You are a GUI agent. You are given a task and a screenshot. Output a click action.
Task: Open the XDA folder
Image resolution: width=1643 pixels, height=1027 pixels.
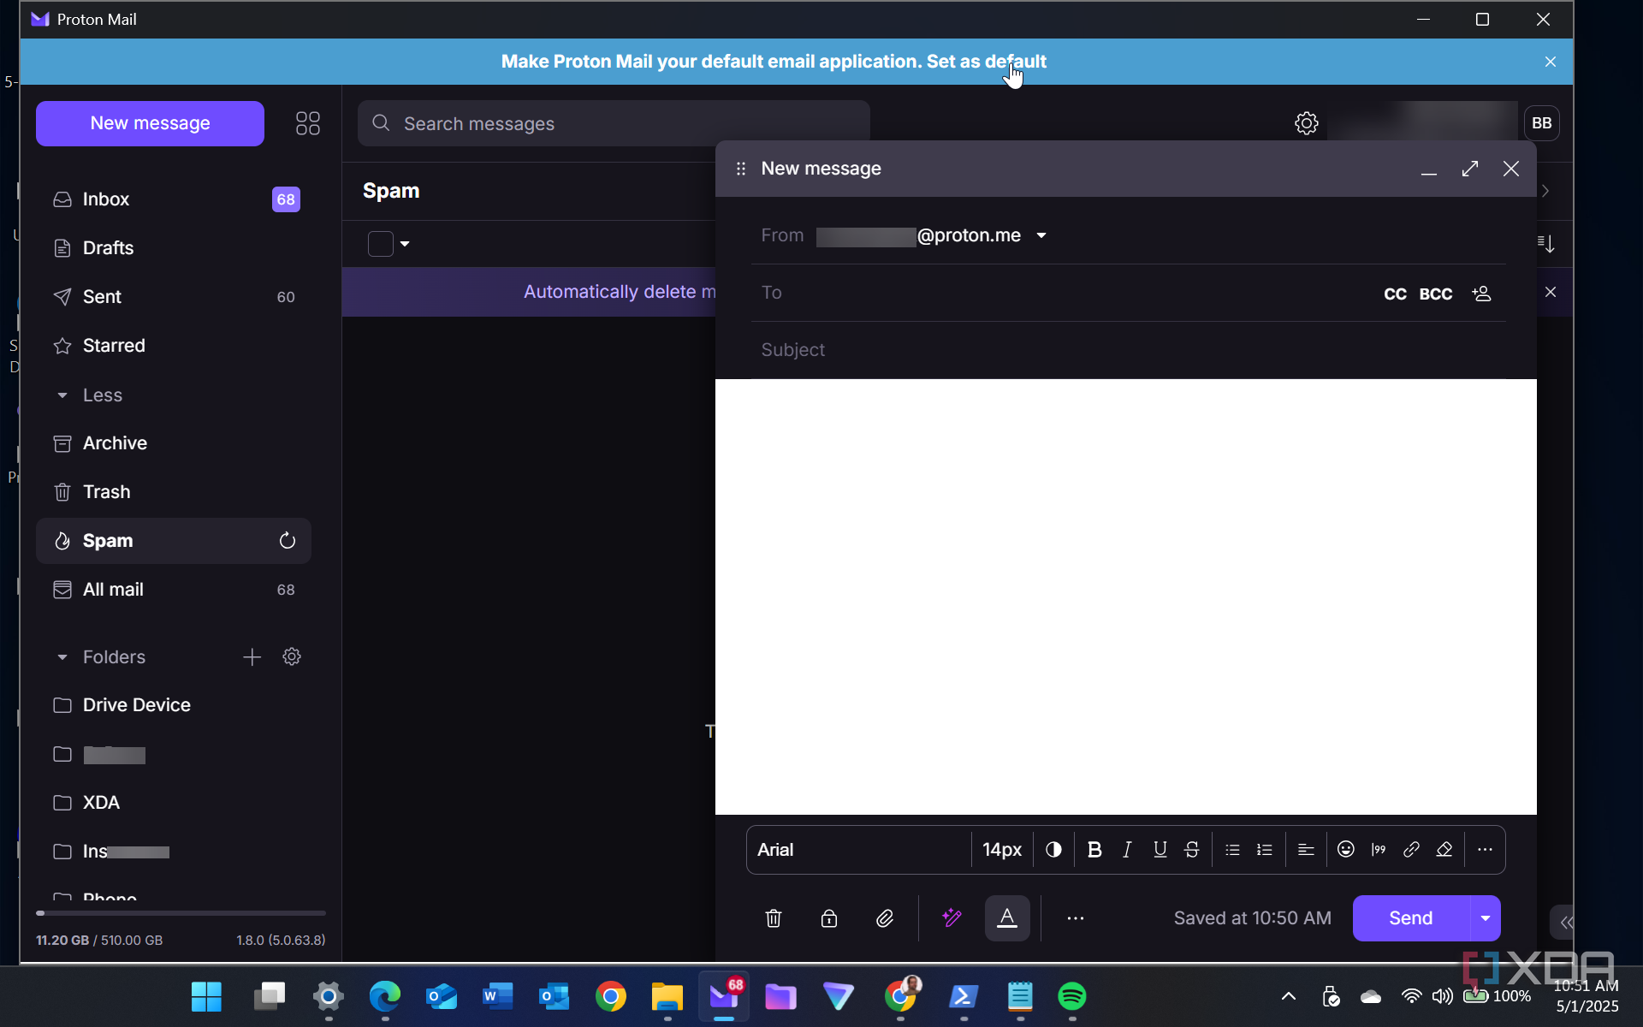[x=174, y=803]
